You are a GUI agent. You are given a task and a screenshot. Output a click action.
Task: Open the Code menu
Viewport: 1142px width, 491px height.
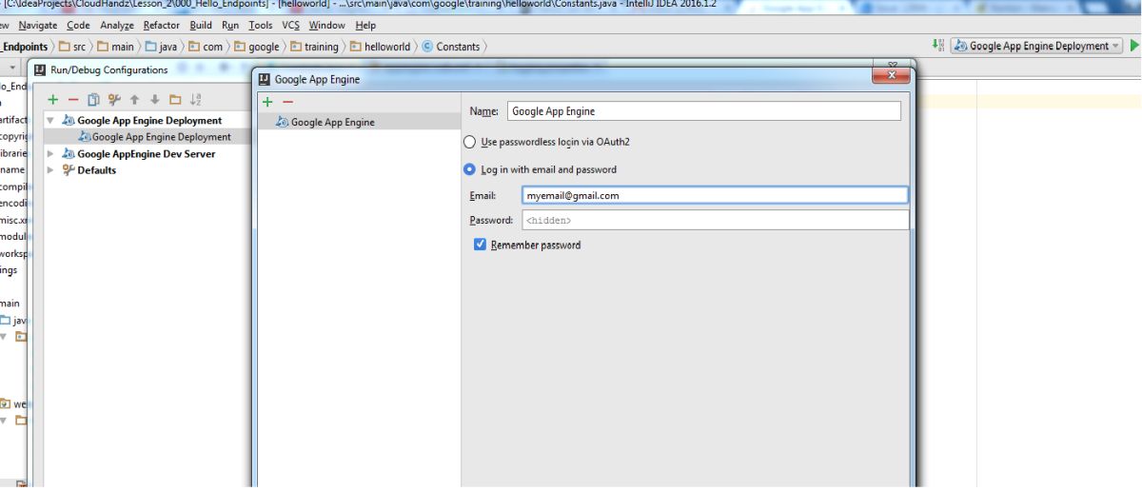click(x=79, y=26)
